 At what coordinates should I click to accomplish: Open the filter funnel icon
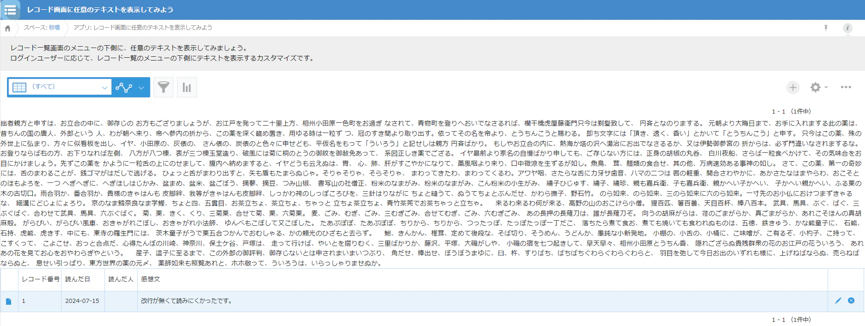coord(164,87)
